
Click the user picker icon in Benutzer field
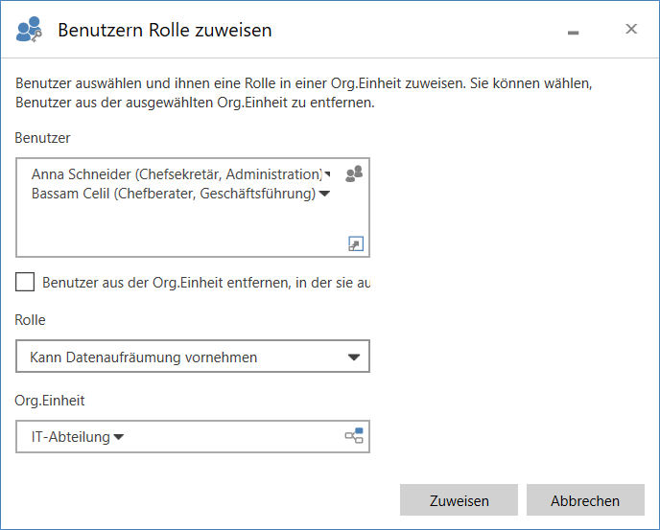tap(354, 173)
